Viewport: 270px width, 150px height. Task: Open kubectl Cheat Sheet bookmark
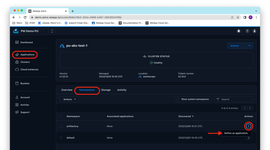tap(77, 23)
